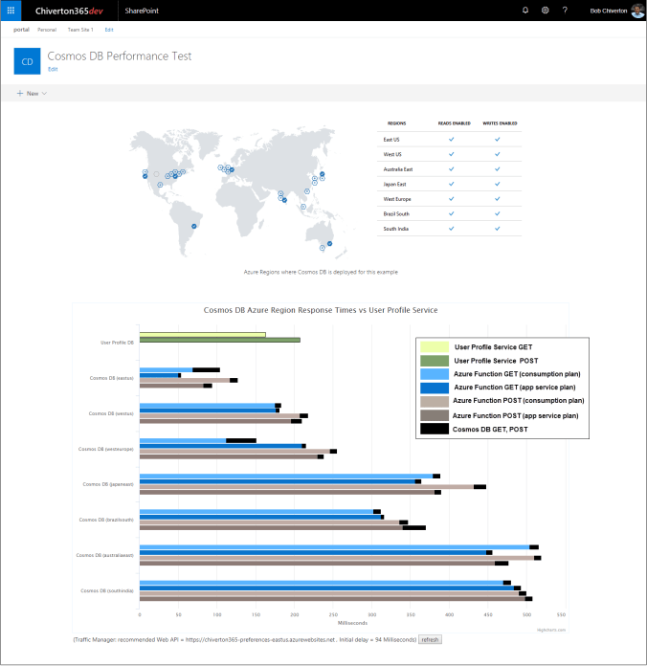
Task: Click the Brazil South map marker
Action: 194,226
